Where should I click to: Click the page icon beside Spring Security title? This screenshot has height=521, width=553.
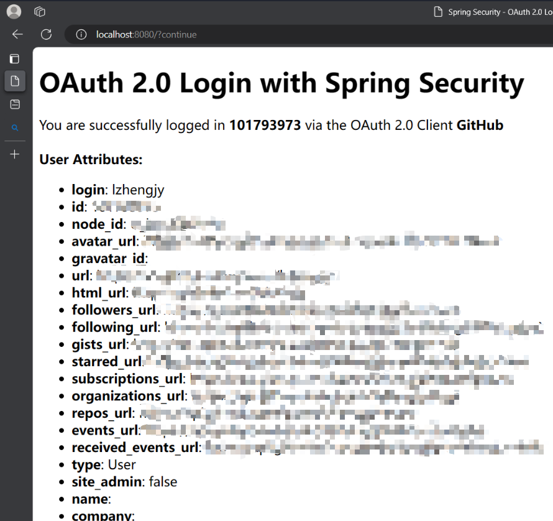(x=438, y=12)
